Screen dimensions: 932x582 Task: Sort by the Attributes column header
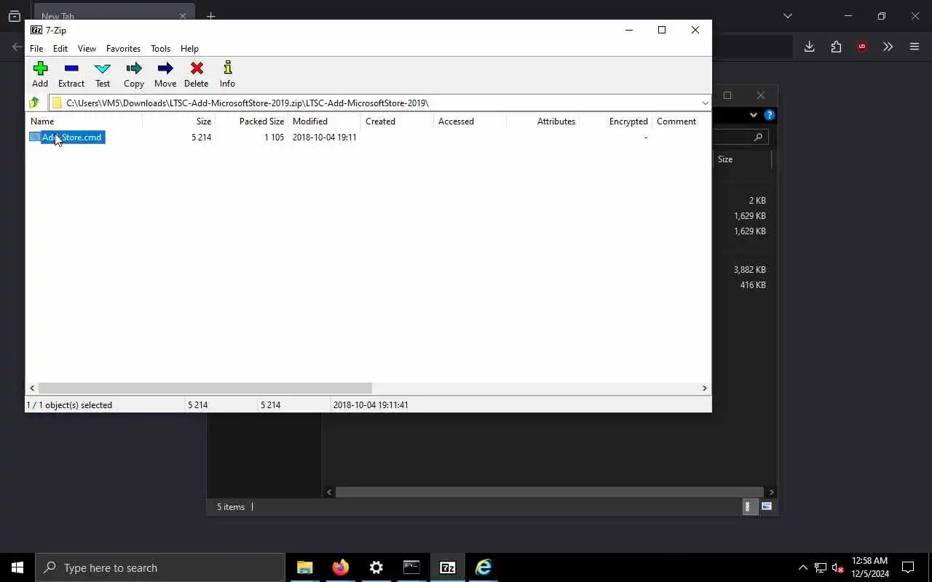click(x=542, y=121)
